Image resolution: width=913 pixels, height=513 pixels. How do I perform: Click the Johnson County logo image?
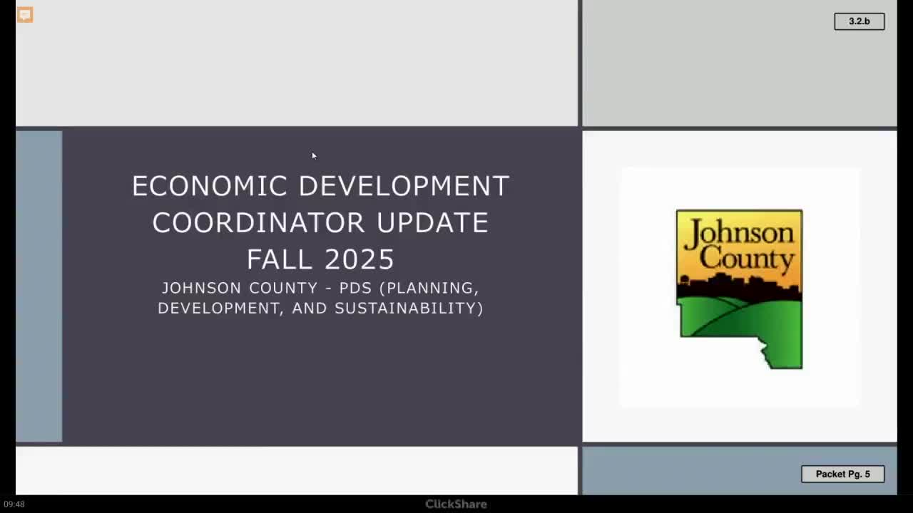[739, 289]
